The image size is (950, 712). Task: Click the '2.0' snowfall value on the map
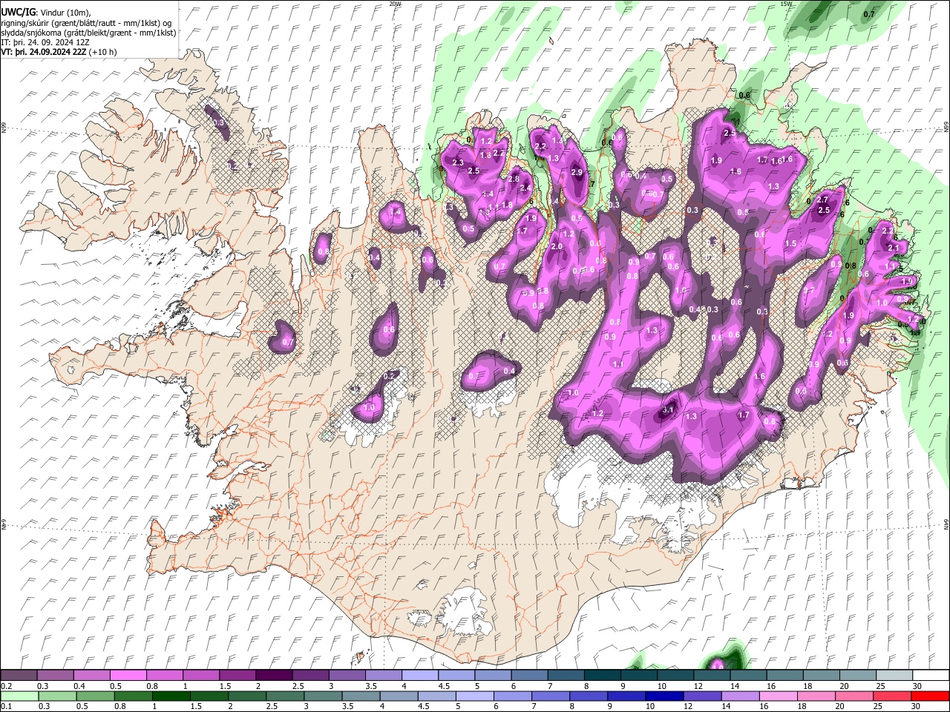click(x=557, y=245)
